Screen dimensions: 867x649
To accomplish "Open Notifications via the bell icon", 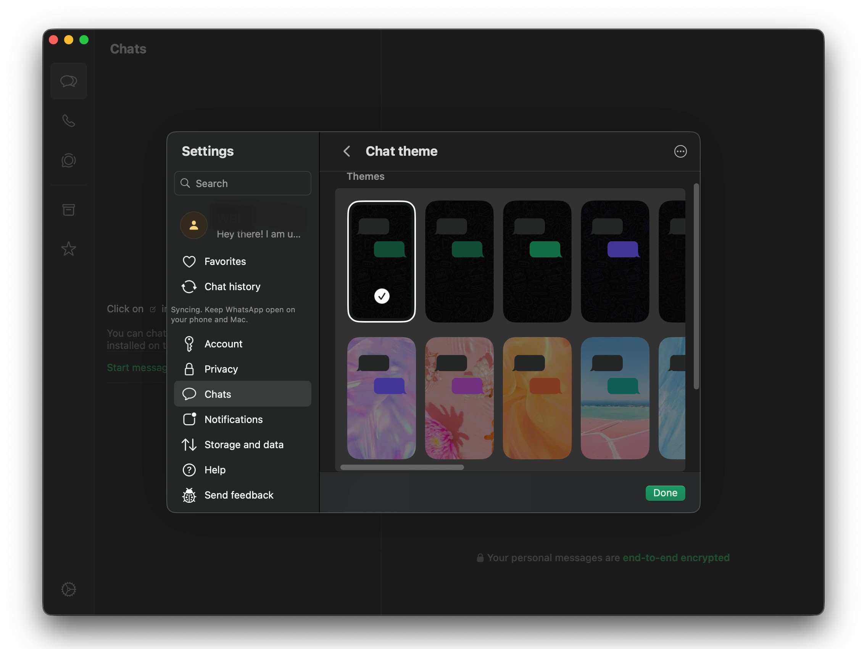I will click(189, 419).
